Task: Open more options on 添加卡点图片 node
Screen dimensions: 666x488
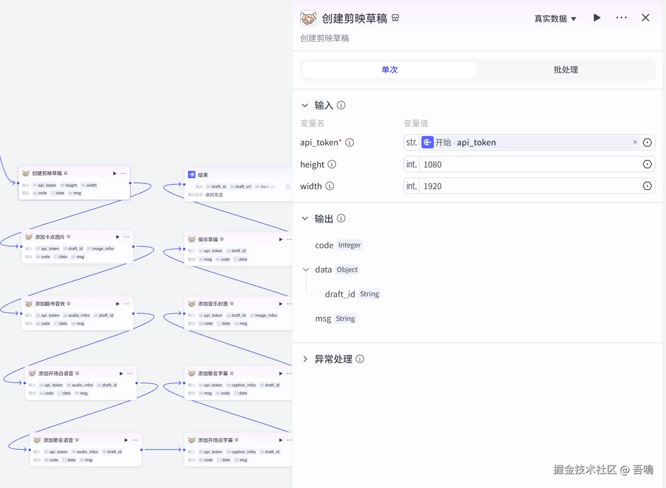Action: pyautogui.click(x=126, y=237)
